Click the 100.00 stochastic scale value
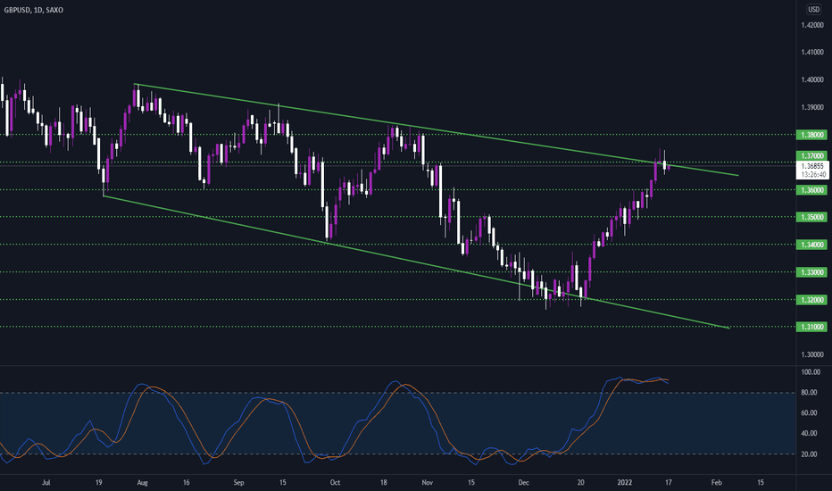 pos(811,372)
